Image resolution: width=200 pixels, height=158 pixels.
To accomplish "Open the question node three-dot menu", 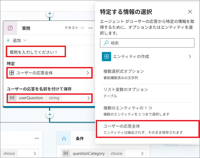I will point(91,28).
